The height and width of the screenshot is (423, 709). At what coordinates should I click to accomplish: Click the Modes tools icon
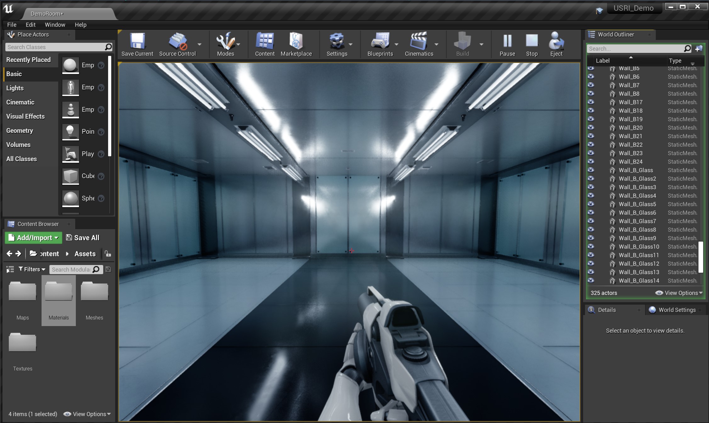[225, 41]
